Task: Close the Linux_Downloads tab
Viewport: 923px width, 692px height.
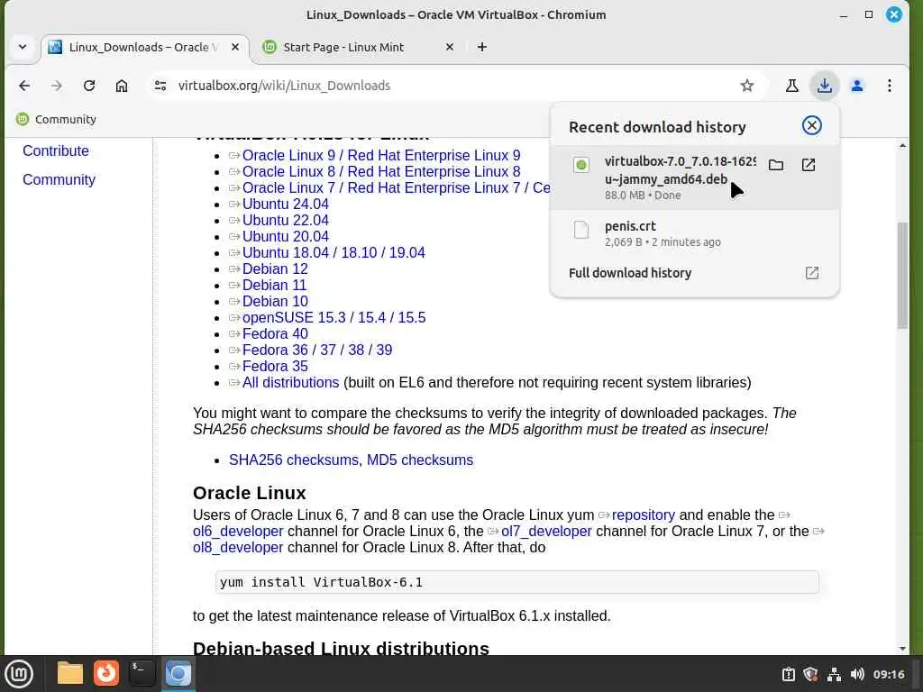Action: (x=235, y=47)
